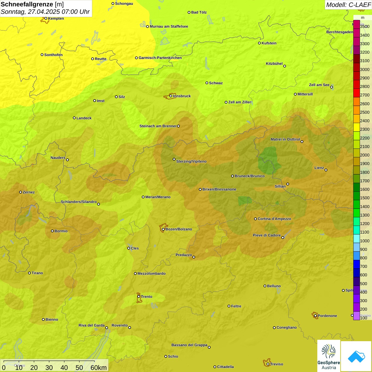Click the purple legend swatch between 300 and 400
372x372 pixels.
click(357, 298)
